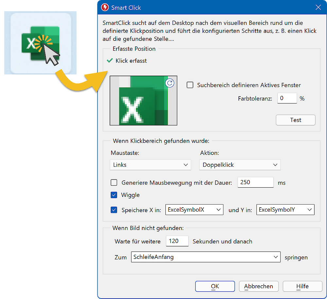Click the 'Wenn Klickbereich gefunden wurde:' label
This screenshot has height=299, width=327.
click(x=161, y=141)
